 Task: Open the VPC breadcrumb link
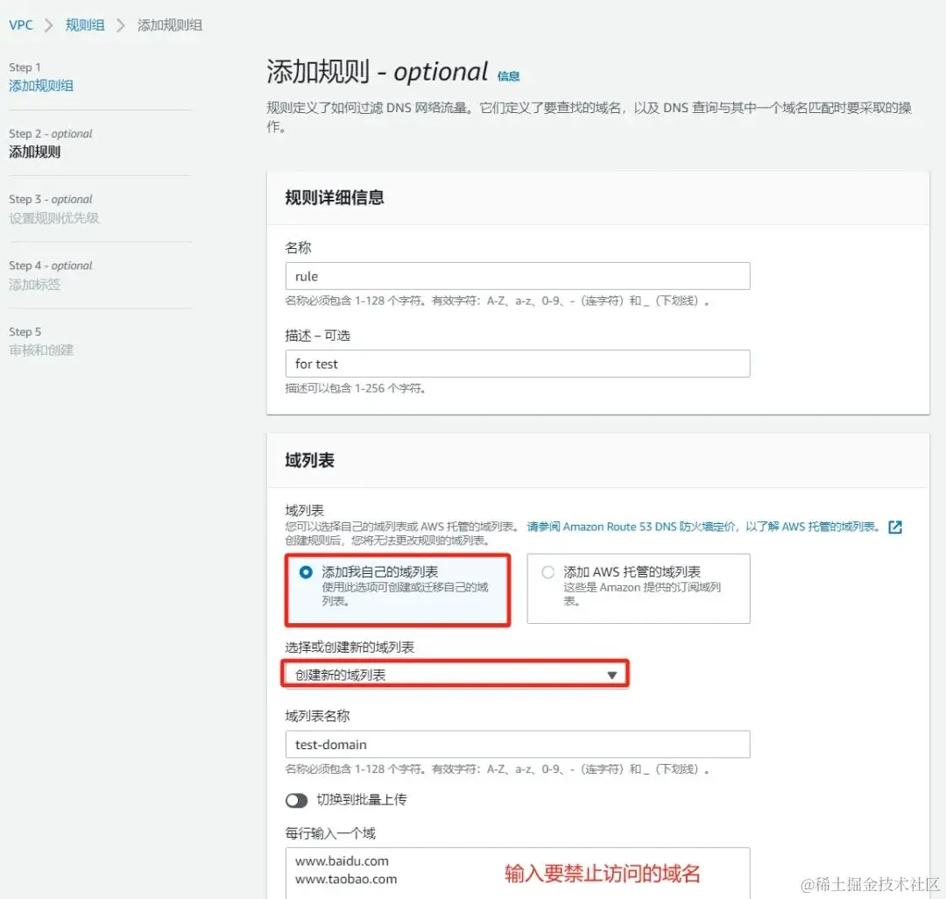[x=20, y=25]
